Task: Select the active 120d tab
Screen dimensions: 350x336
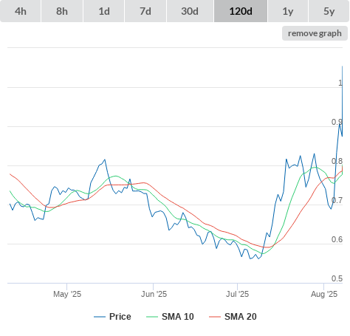Action: pyautogui.click(x=241, y=11)
